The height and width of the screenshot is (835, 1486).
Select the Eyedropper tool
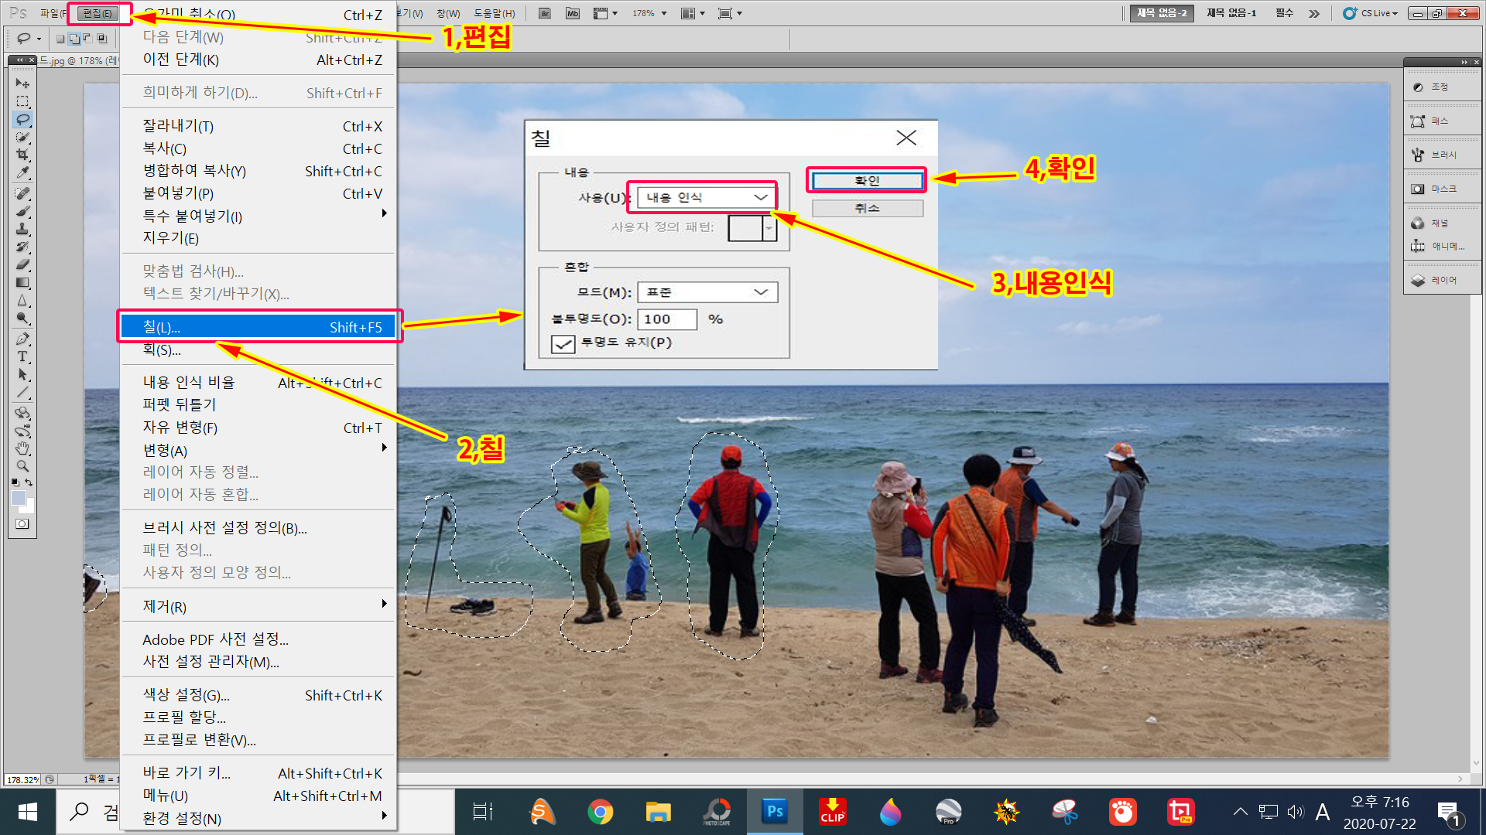click(x=22, y=173)
